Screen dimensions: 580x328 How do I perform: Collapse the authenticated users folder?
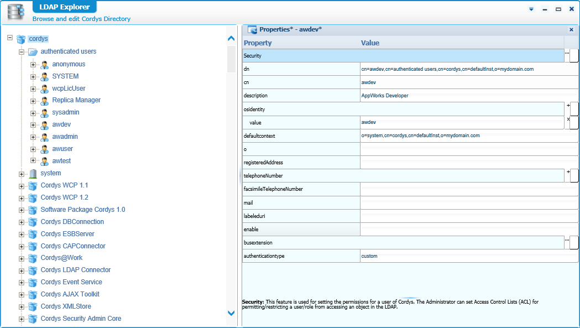(22, 52)
